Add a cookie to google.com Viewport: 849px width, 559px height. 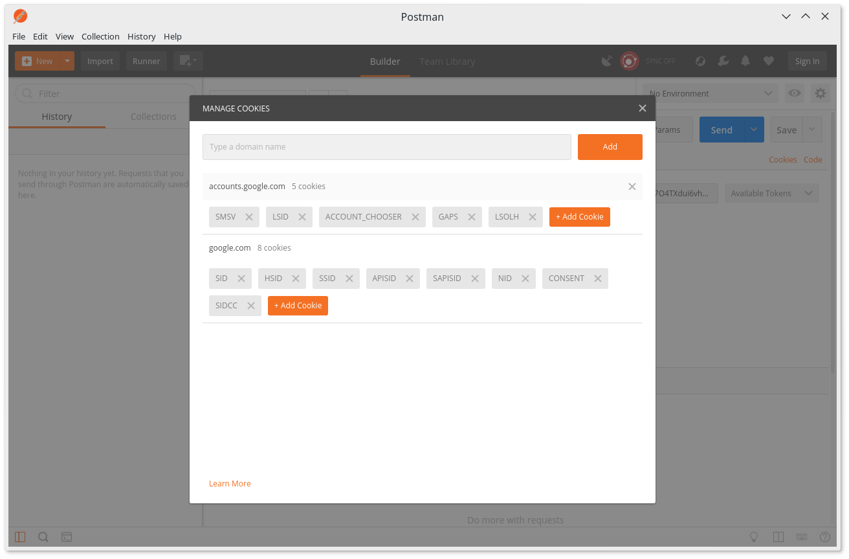point(298,306)
